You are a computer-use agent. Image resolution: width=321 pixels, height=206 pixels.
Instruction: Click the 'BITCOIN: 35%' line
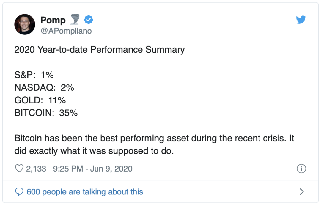[x=46, y=113]
